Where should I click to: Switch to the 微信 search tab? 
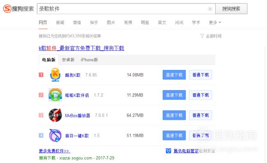[x=77, y=22]
